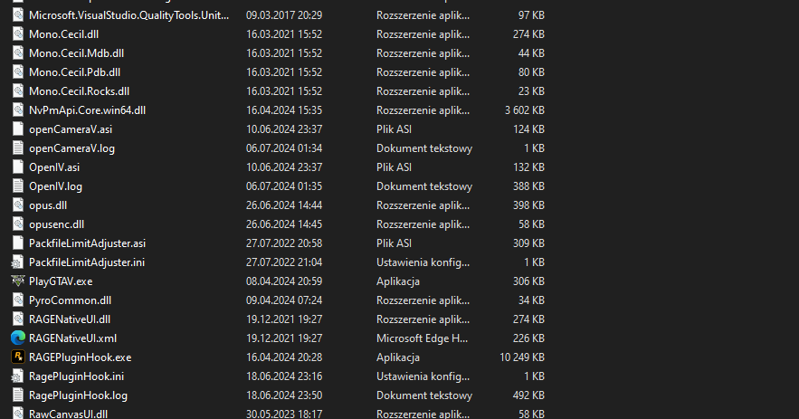Click the Mono.Cecil.dll file icon
Viewport: 799px width, 419px height.
17,33
